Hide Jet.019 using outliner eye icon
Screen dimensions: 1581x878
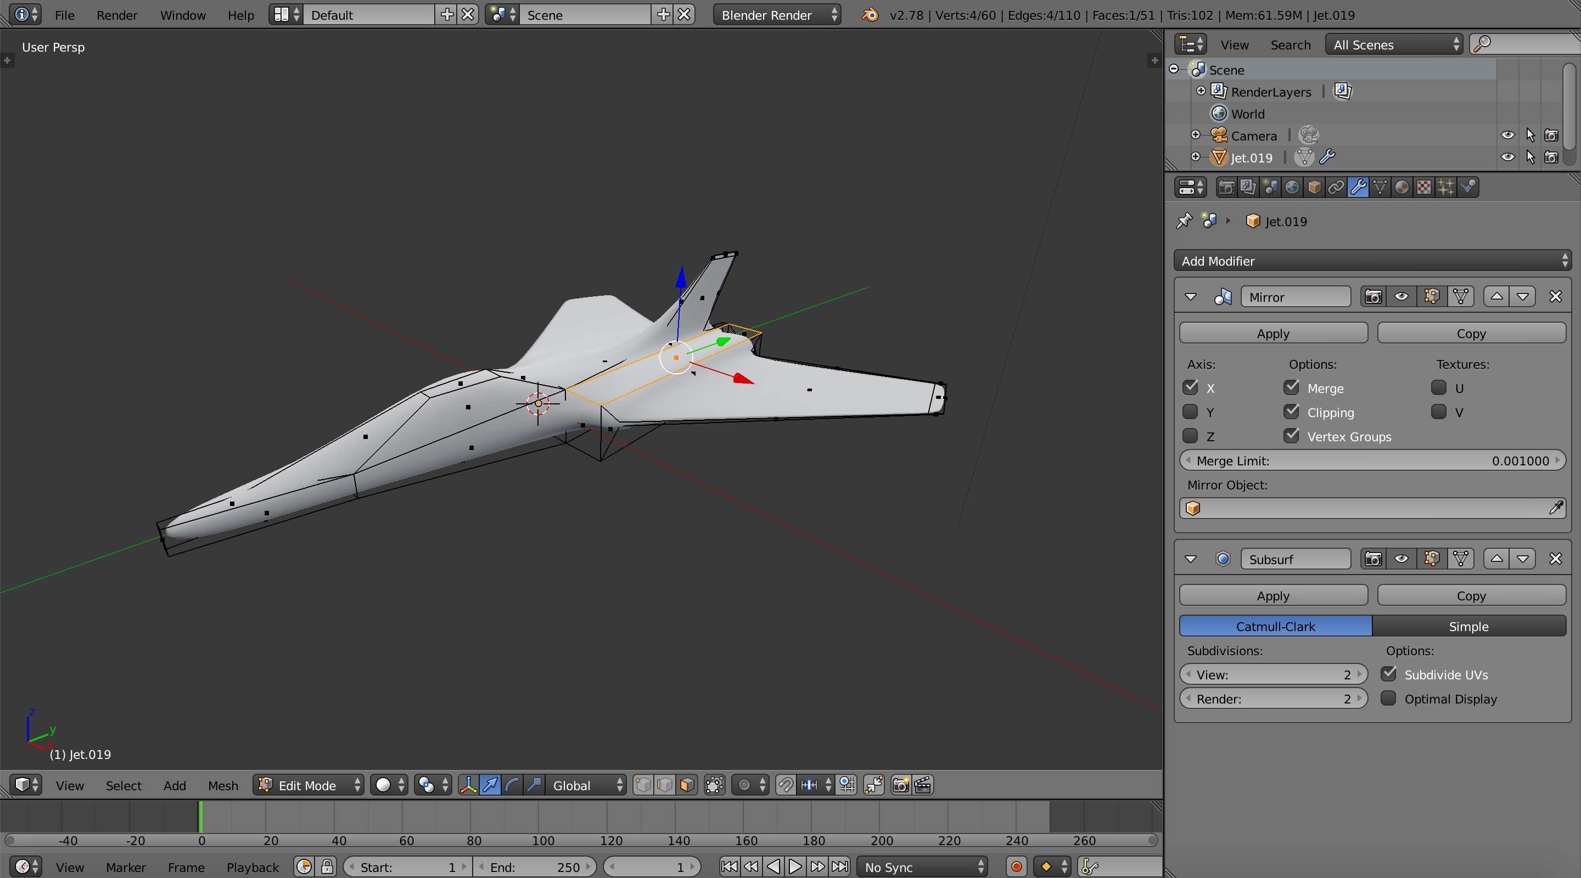click(1507, 157)
